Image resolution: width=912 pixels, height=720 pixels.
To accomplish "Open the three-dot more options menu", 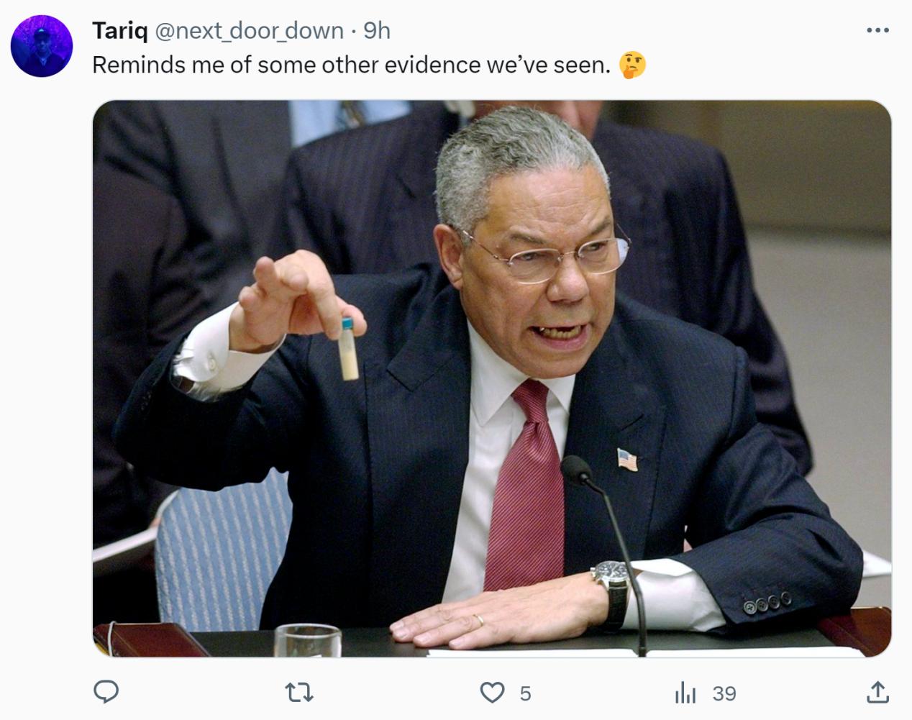I will coord(877,31).
